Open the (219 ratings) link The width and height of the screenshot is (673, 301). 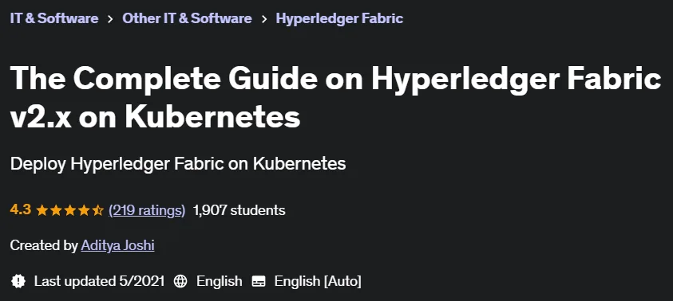(147, 210)
